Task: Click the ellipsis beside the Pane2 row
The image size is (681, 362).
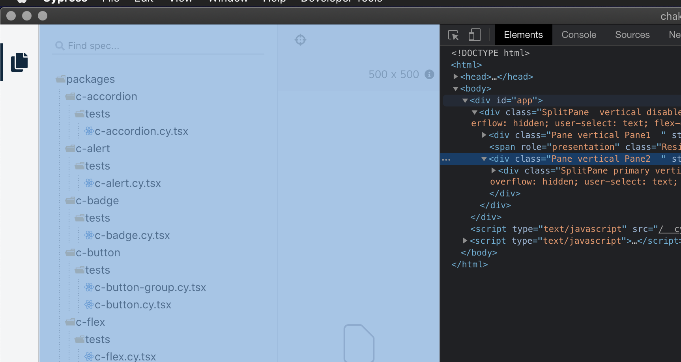Action: (446, 159)
